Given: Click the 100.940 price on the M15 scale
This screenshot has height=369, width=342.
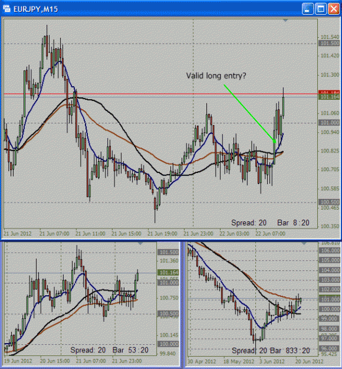Looking at the screenshot, I should (x=330, y=132).
